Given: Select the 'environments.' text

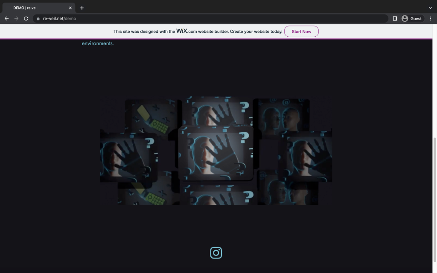Looking at the screenshot, I should point(98,44).
